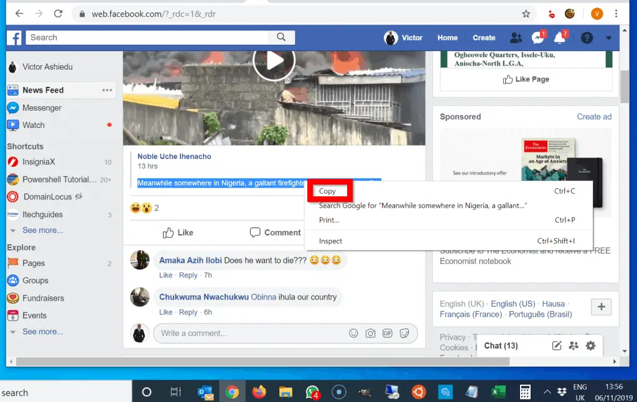Insert a GIF using the GIF icon
This screenshot has width=637, height=402.
click(388, 333)
